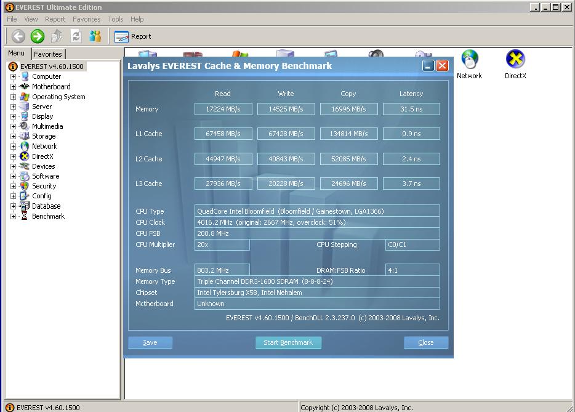
Task: Switch to the Favorites tab
Action: [x=48, y=54]
